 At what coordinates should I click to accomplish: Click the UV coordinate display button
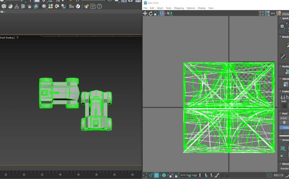pos(273,13)
